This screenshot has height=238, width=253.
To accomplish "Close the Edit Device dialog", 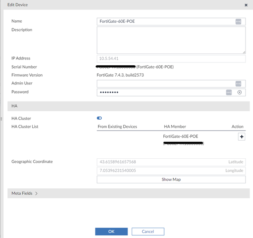I will [x=246, y=5].
